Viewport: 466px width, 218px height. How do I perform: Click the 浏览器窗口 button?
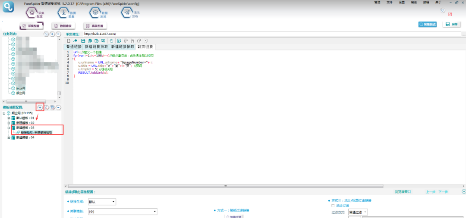403,192
